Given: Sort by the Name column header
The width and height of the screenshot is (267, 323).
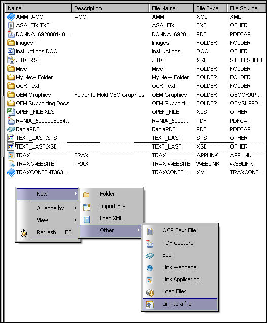Looking at the screenshot, I should click(x=38, y=8).
